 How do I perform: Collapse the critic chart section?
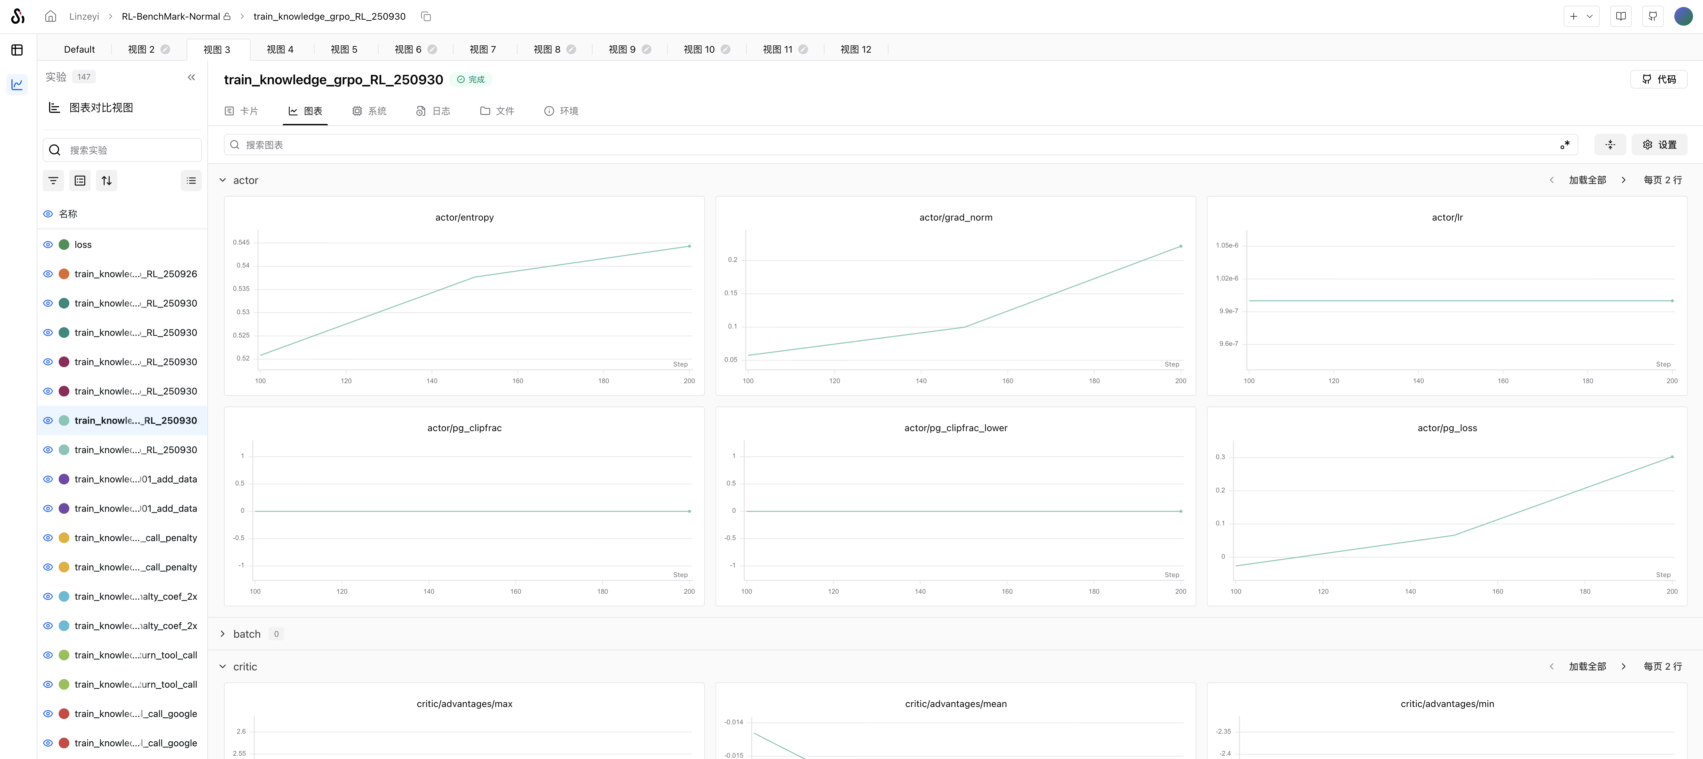[223, 666]
